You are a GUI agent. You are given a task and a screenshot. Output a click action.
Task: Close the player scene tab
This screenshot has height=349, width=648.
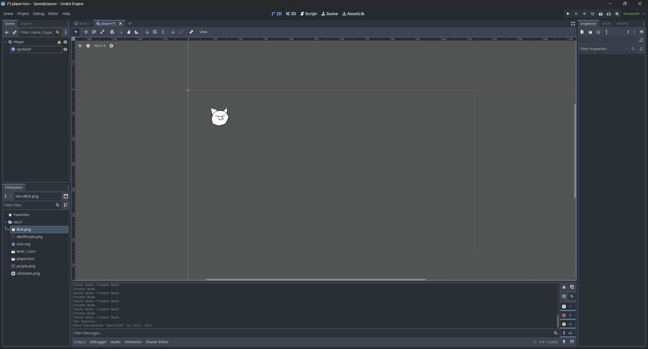tap(120, 24)
